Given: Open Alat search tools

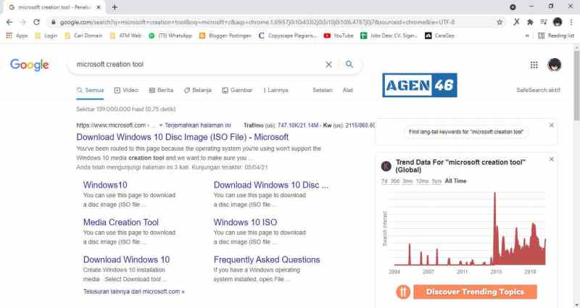Looking at the screenshot, I should pyautogui.click(x=348, y=90).
